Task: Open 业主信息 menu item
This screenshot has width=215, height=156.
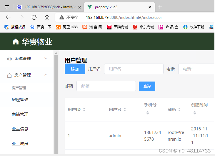Action: 20,129
